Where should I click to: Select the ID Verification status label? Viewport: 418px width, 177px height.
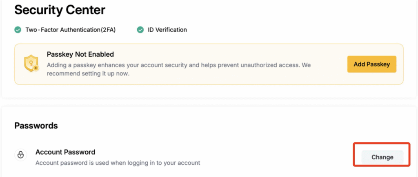click(x=167, y=30)
